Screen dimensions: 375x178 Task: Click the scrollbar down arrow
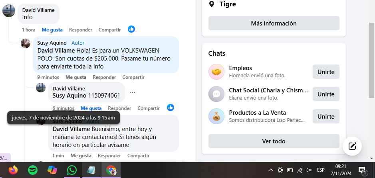[372, 158]
